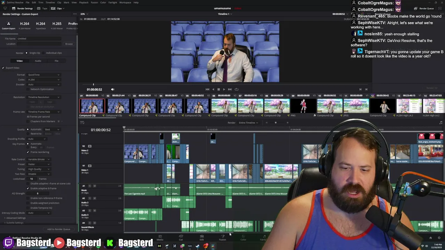445x250 pixels.
Task: Toggle Enable adaptive B-frame checkbox
Action: 28,188
